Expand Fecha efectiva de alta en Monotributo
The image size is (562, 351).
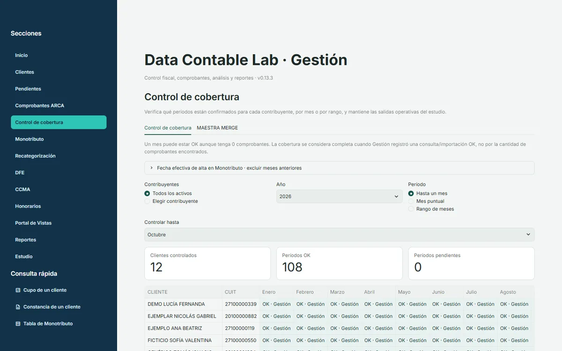click(339, 168)
